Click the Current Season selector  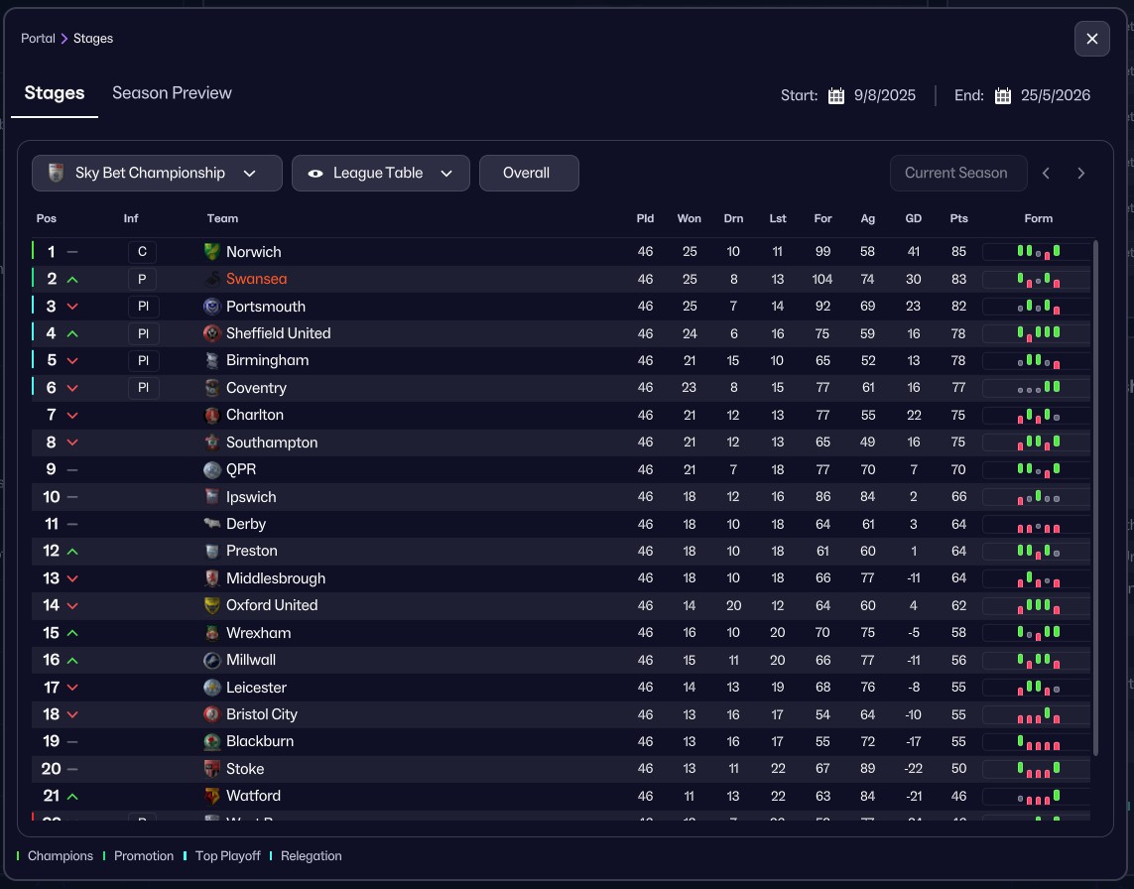(x=955, y=173)
